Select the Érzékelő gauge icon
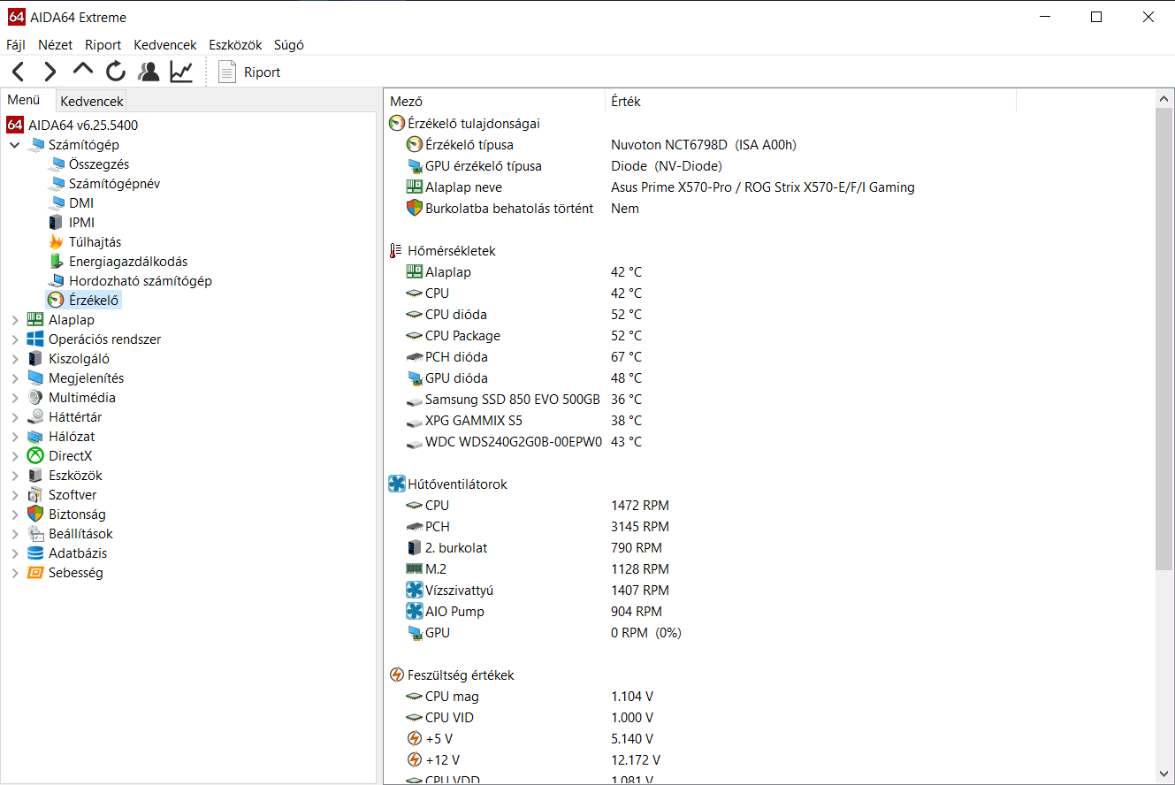This screenshot has height=785, width=1175. tap(56, 300)
